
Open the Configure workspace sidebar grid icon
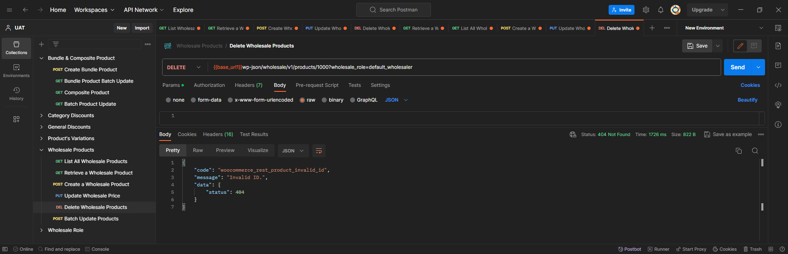(16, 119)
